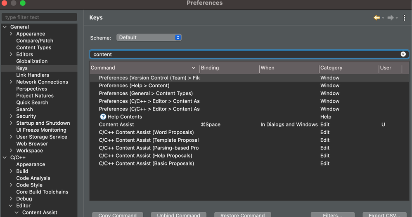The height and width of the screenshot is (217, 412).
Task: Clear the keys search field text
Action: pyautogui.click(x=403, y=54)
